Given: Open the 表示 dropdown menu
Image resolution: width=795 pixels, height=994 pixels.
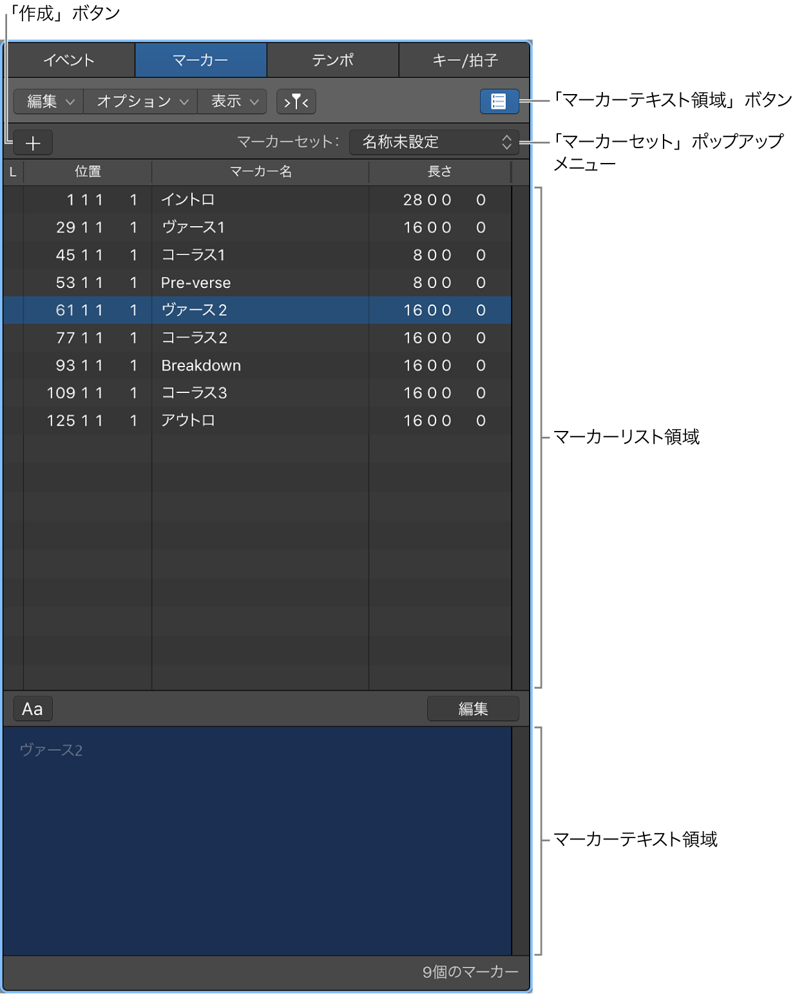Looking at the screenshot, I should click(x=233, y=102).
